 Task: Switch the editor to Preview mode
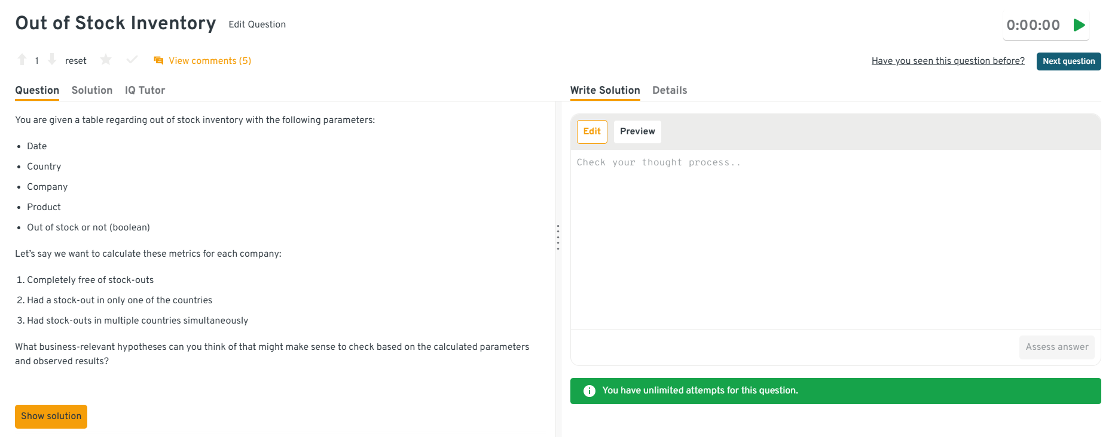coord(637,131)
